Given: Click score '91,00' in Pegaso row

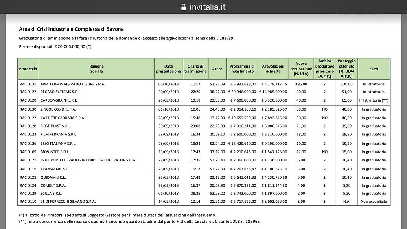Looking at the screenshot, I should coord(346,92).
